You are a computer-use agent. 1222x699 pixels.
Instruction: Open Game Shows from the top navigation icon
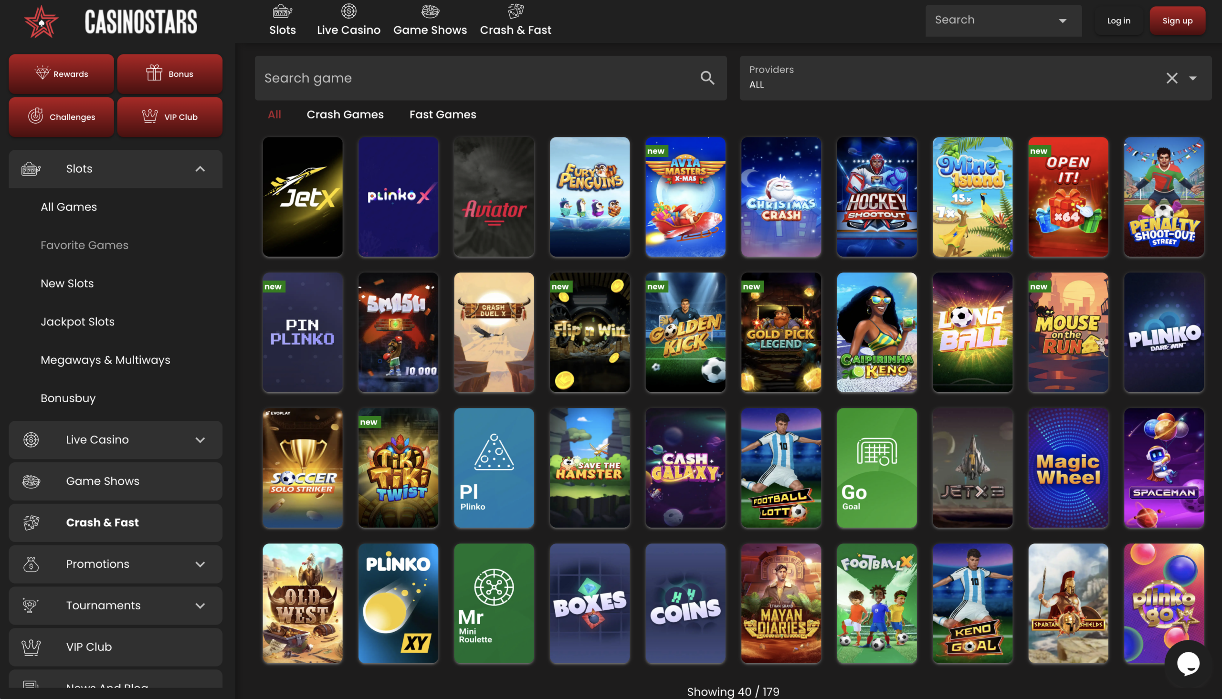coord(430,11)
